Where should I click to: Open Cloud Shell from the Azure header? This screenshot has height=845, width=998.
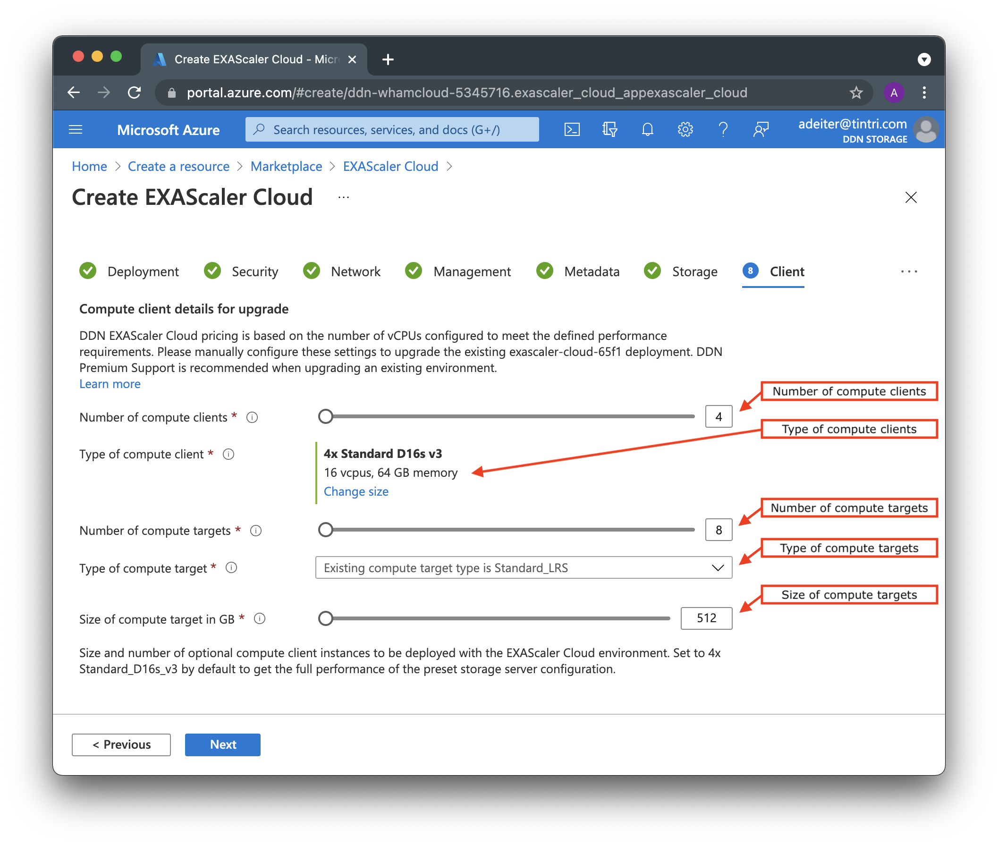pyautogui.click(x=572, y=130)
